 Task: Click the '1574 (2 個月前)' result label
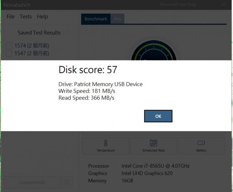tap(32, 46)
